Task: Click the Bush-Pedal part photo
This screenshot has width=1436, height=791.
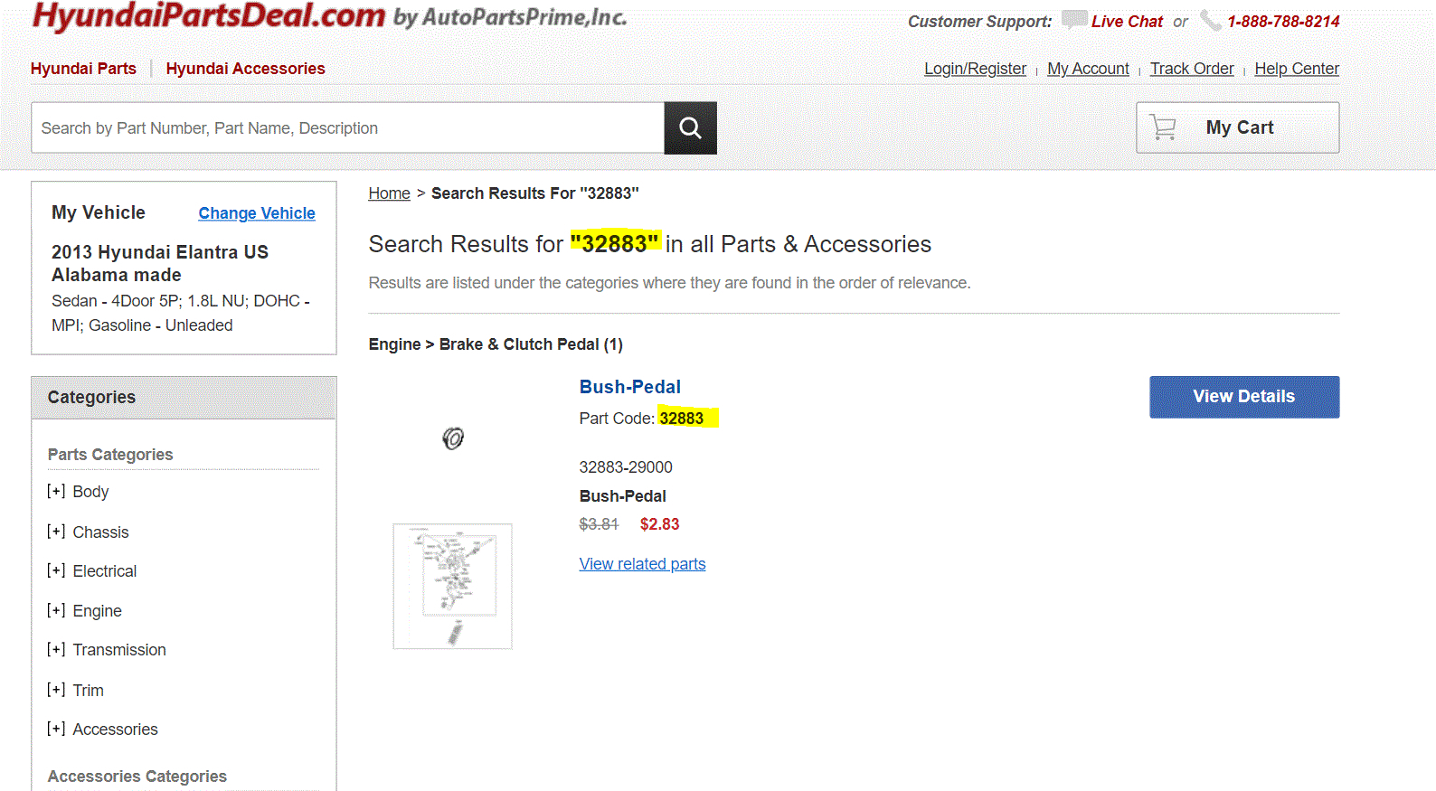Action: click(453, 438)
